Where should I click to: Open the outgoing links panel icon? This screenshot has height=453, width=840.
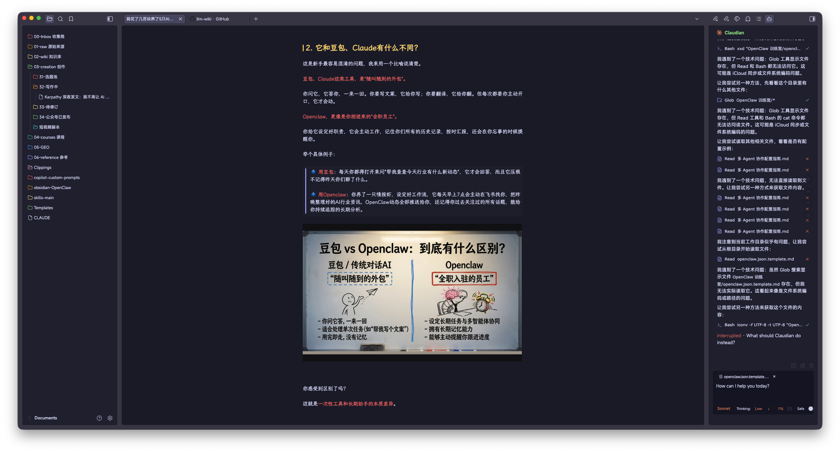click(726, 19)
